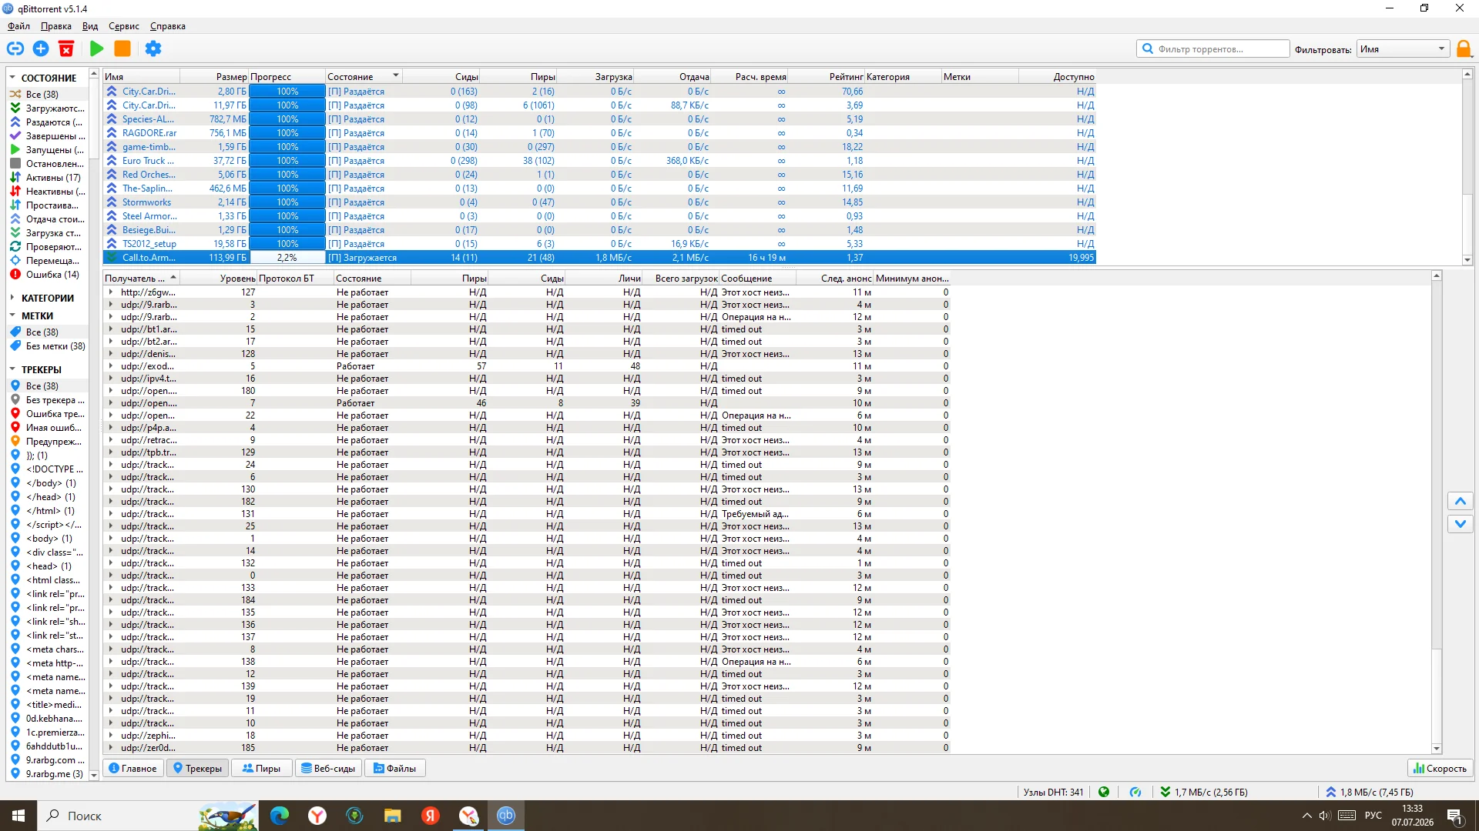Select the Активны (17) status filter
Viewport: 1479px width, 831px height.
click(48, 178)
